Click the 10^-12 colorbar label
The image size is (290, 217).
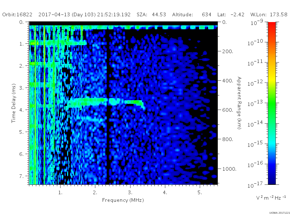(x=255, y=83)
